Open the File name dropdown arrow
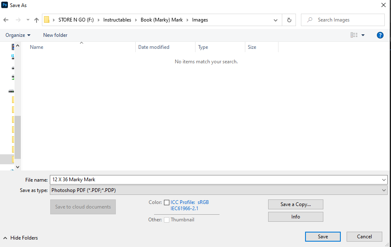 (384, 180)
